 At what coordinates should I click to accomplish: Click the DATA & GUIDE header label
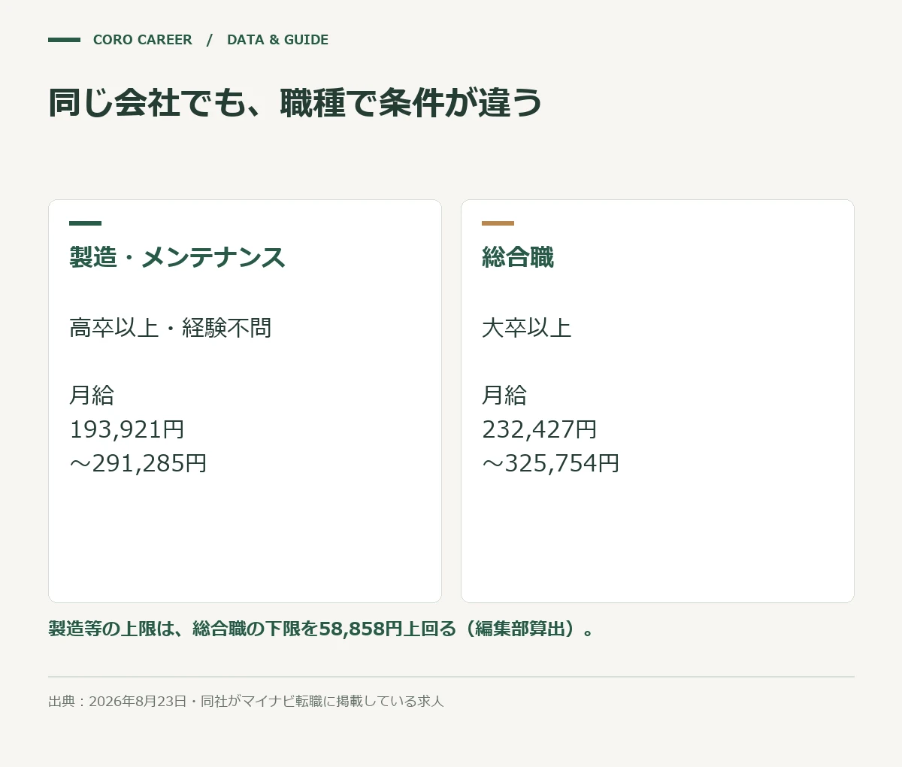coord(277,40)
